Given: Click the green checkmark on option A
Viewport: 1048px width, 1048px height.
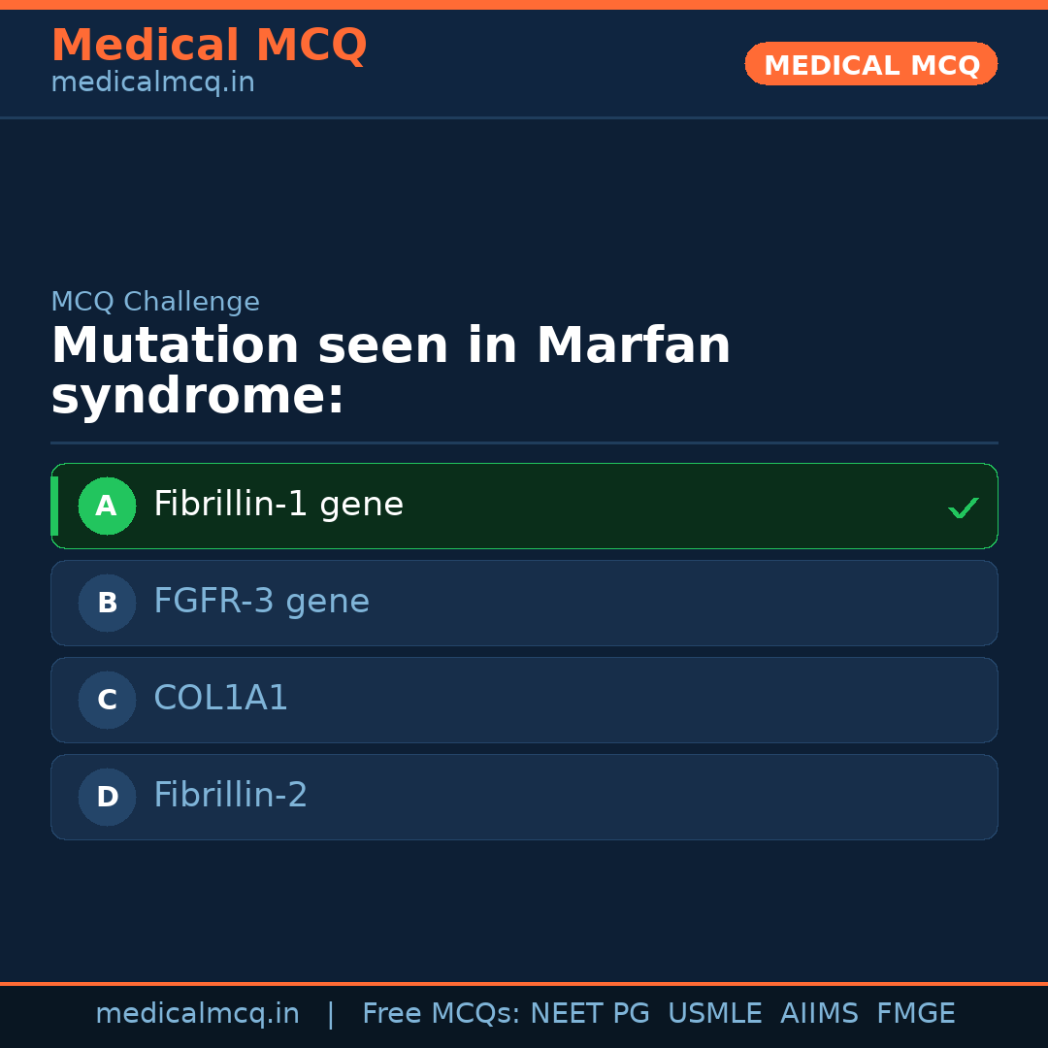Looking at the screenshot, I should pos(963,508).
